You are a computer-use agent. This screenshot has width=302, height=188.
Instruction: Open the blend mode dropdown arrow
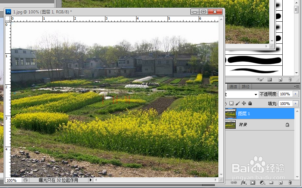coord(256,94)
